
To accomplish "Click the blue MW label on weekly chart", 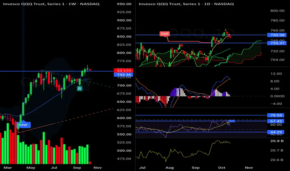I will [23, 125].
